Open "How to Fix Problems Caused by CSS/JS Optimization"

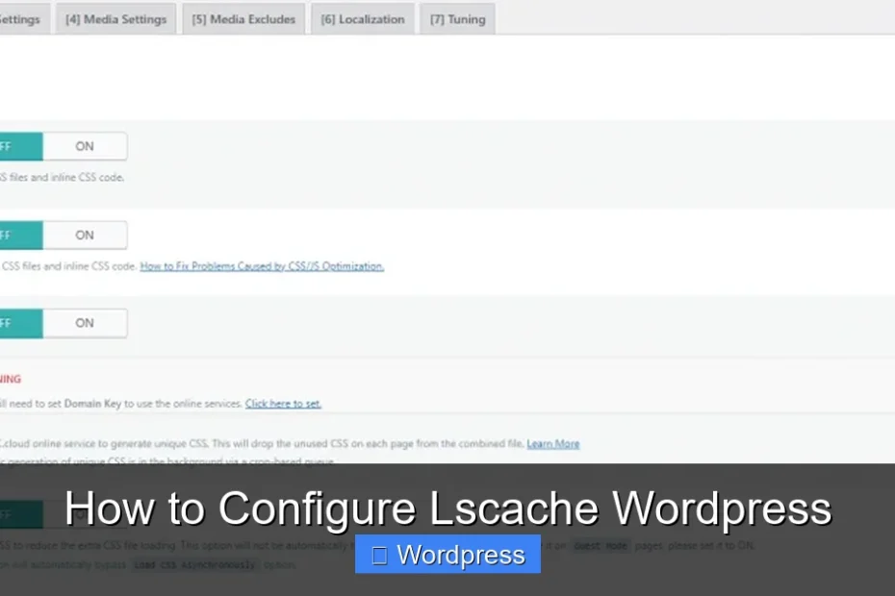pyautogui.click(x=261, y=265)
